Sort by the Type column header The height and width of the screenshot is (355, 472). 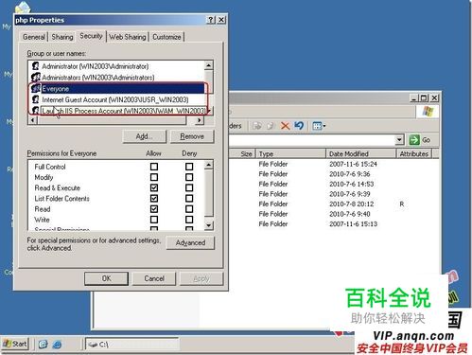(290, 153)
